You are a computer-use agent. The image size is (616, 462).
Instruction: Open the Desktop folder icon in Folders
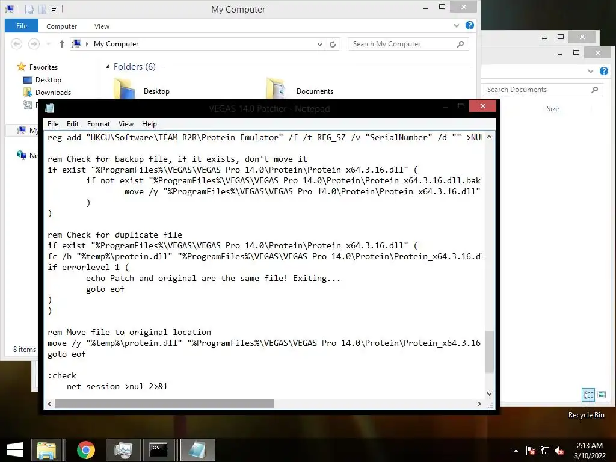tap(124, 89)
